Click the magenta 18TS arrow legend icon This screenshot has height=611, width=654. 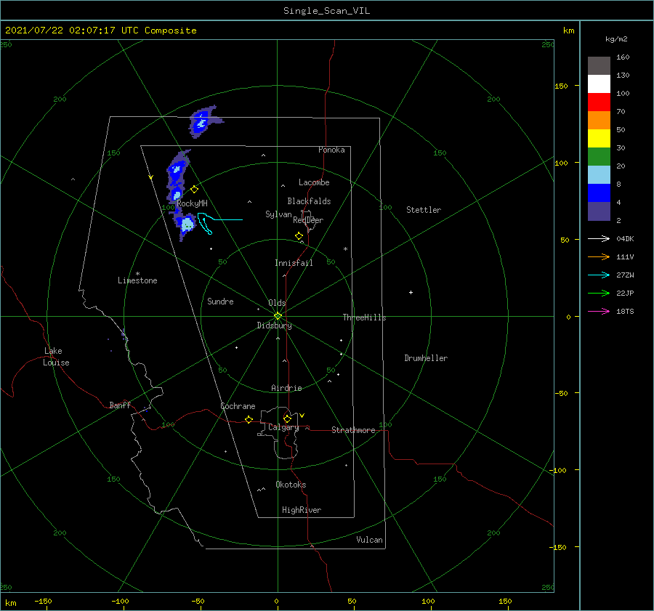click(x=599, y=311)
